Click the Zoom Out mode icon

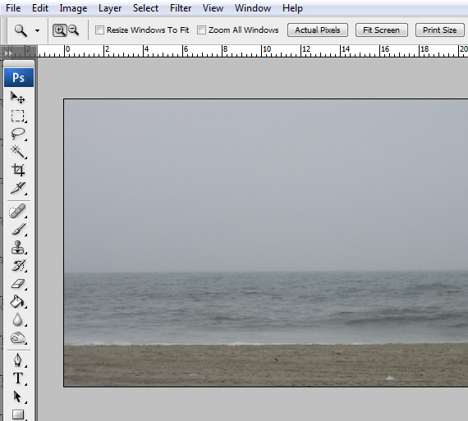pos(73,30)
